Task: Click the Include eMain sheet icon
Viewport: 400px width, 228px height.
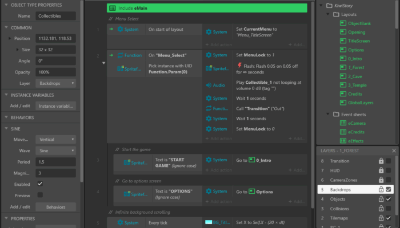Action: (x=113, y=9)
